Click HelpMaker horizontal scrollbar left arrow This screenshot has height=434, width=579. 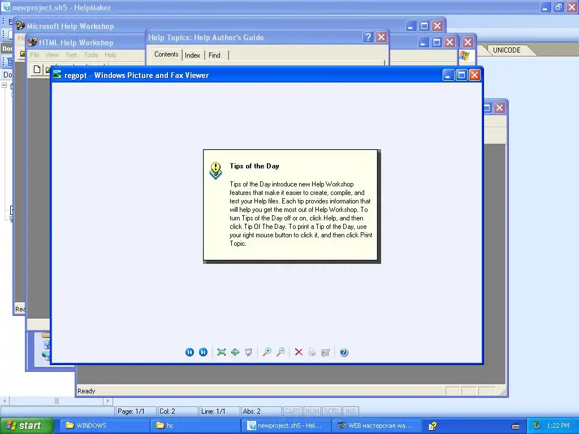5,401
